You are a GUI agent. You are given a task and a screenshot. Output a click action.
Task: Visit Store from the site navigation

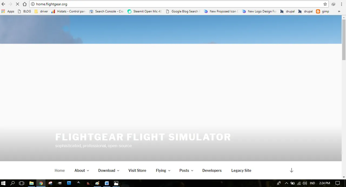click(x=137, y=170)
